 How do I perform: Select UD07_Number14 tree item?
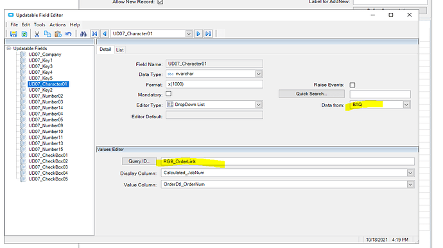tap(46, 108)
